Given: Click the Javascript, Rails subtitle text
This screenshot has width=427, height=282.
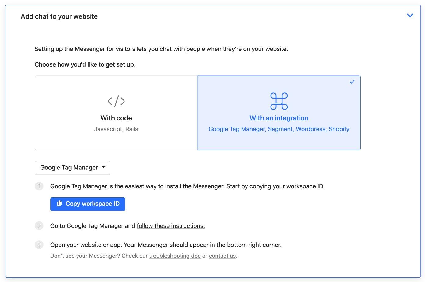Looking at the screenshot, I should click(116, 129).
